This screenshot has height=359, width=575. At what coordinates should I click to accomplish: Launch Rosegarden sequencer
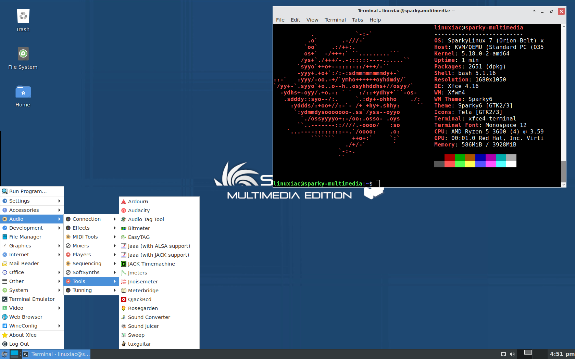click(x=159, y=308)
